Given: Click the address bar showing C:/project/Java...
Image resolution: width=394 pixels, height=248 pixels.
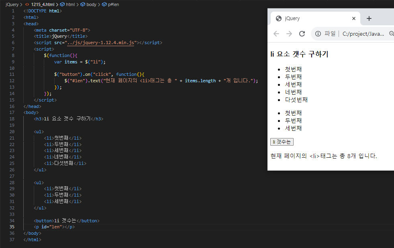Looking at the screenshot, I should (x=363, y=34).
